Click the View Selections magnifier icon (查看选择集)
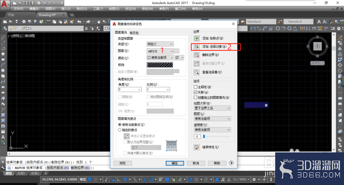 tap(196, 72)
